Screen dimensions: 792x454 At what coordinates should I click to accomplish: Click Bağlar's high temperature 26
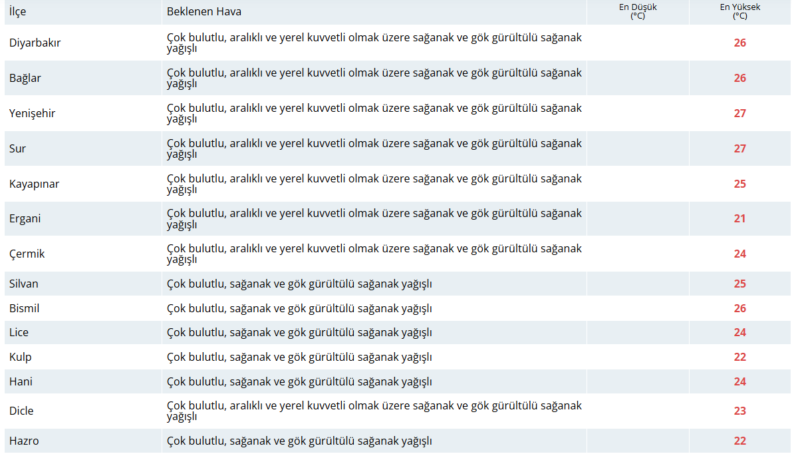pyautogui.click(x=740, y=79)
